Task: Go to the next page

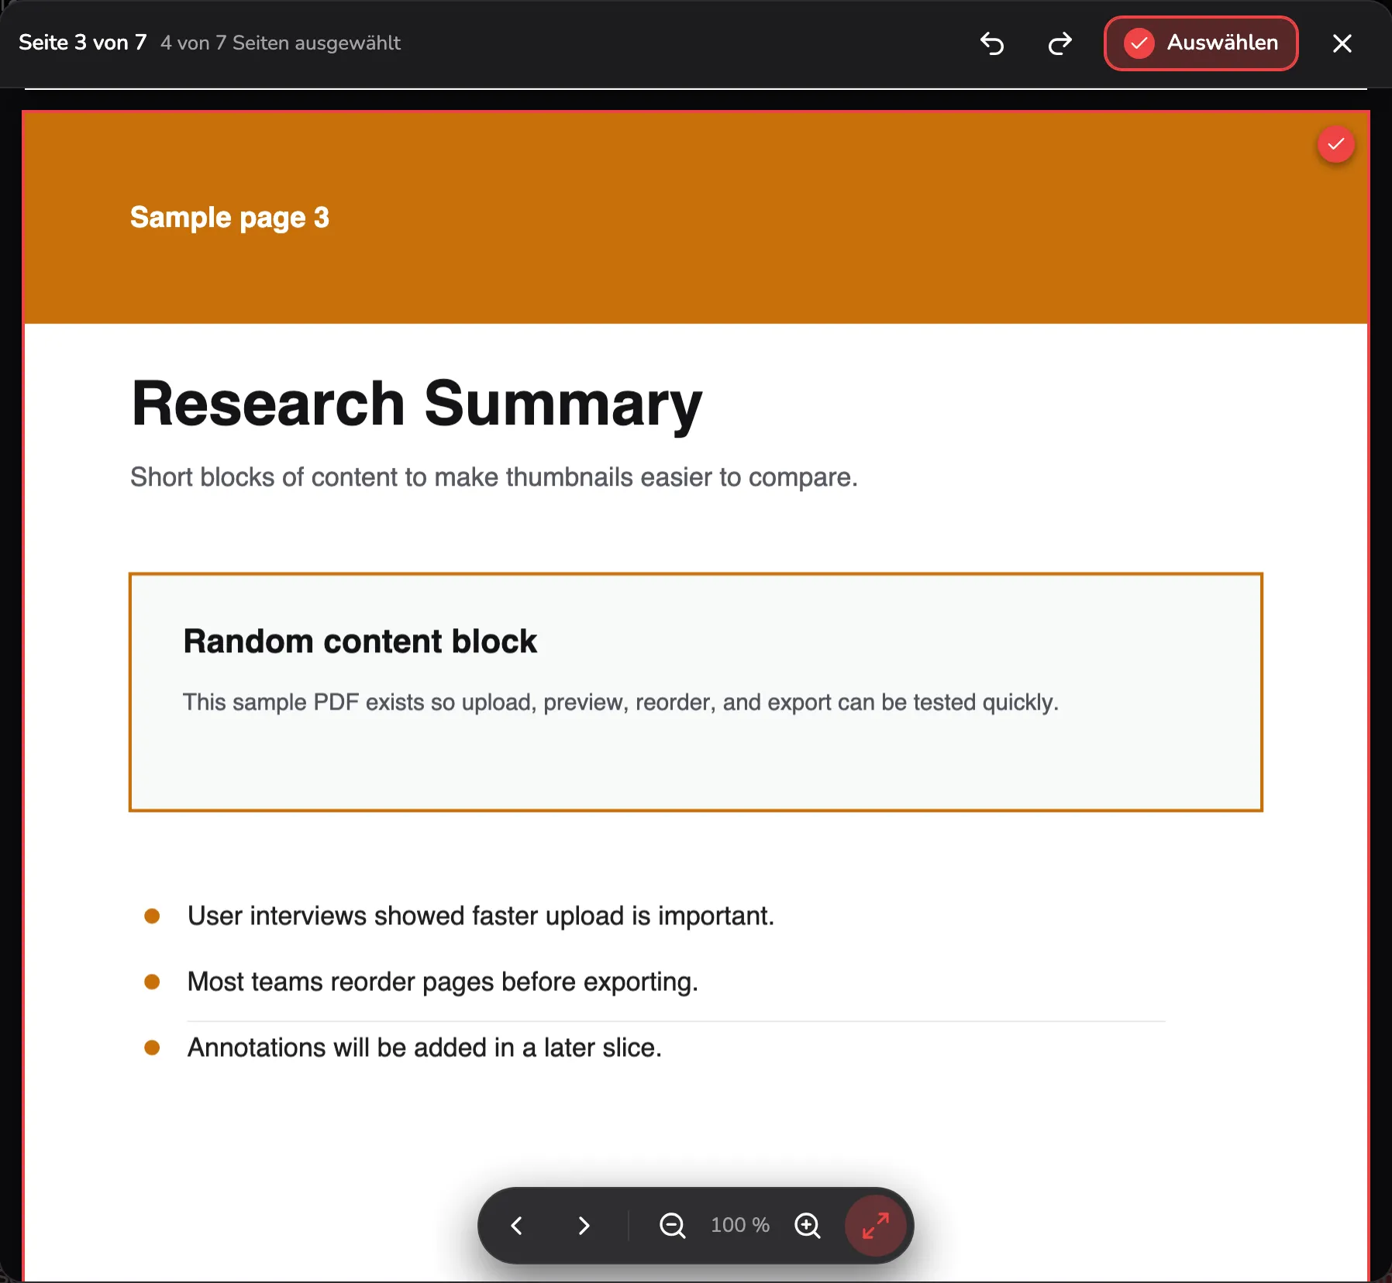Action: pyautogui.click(x=584, y=1225)
